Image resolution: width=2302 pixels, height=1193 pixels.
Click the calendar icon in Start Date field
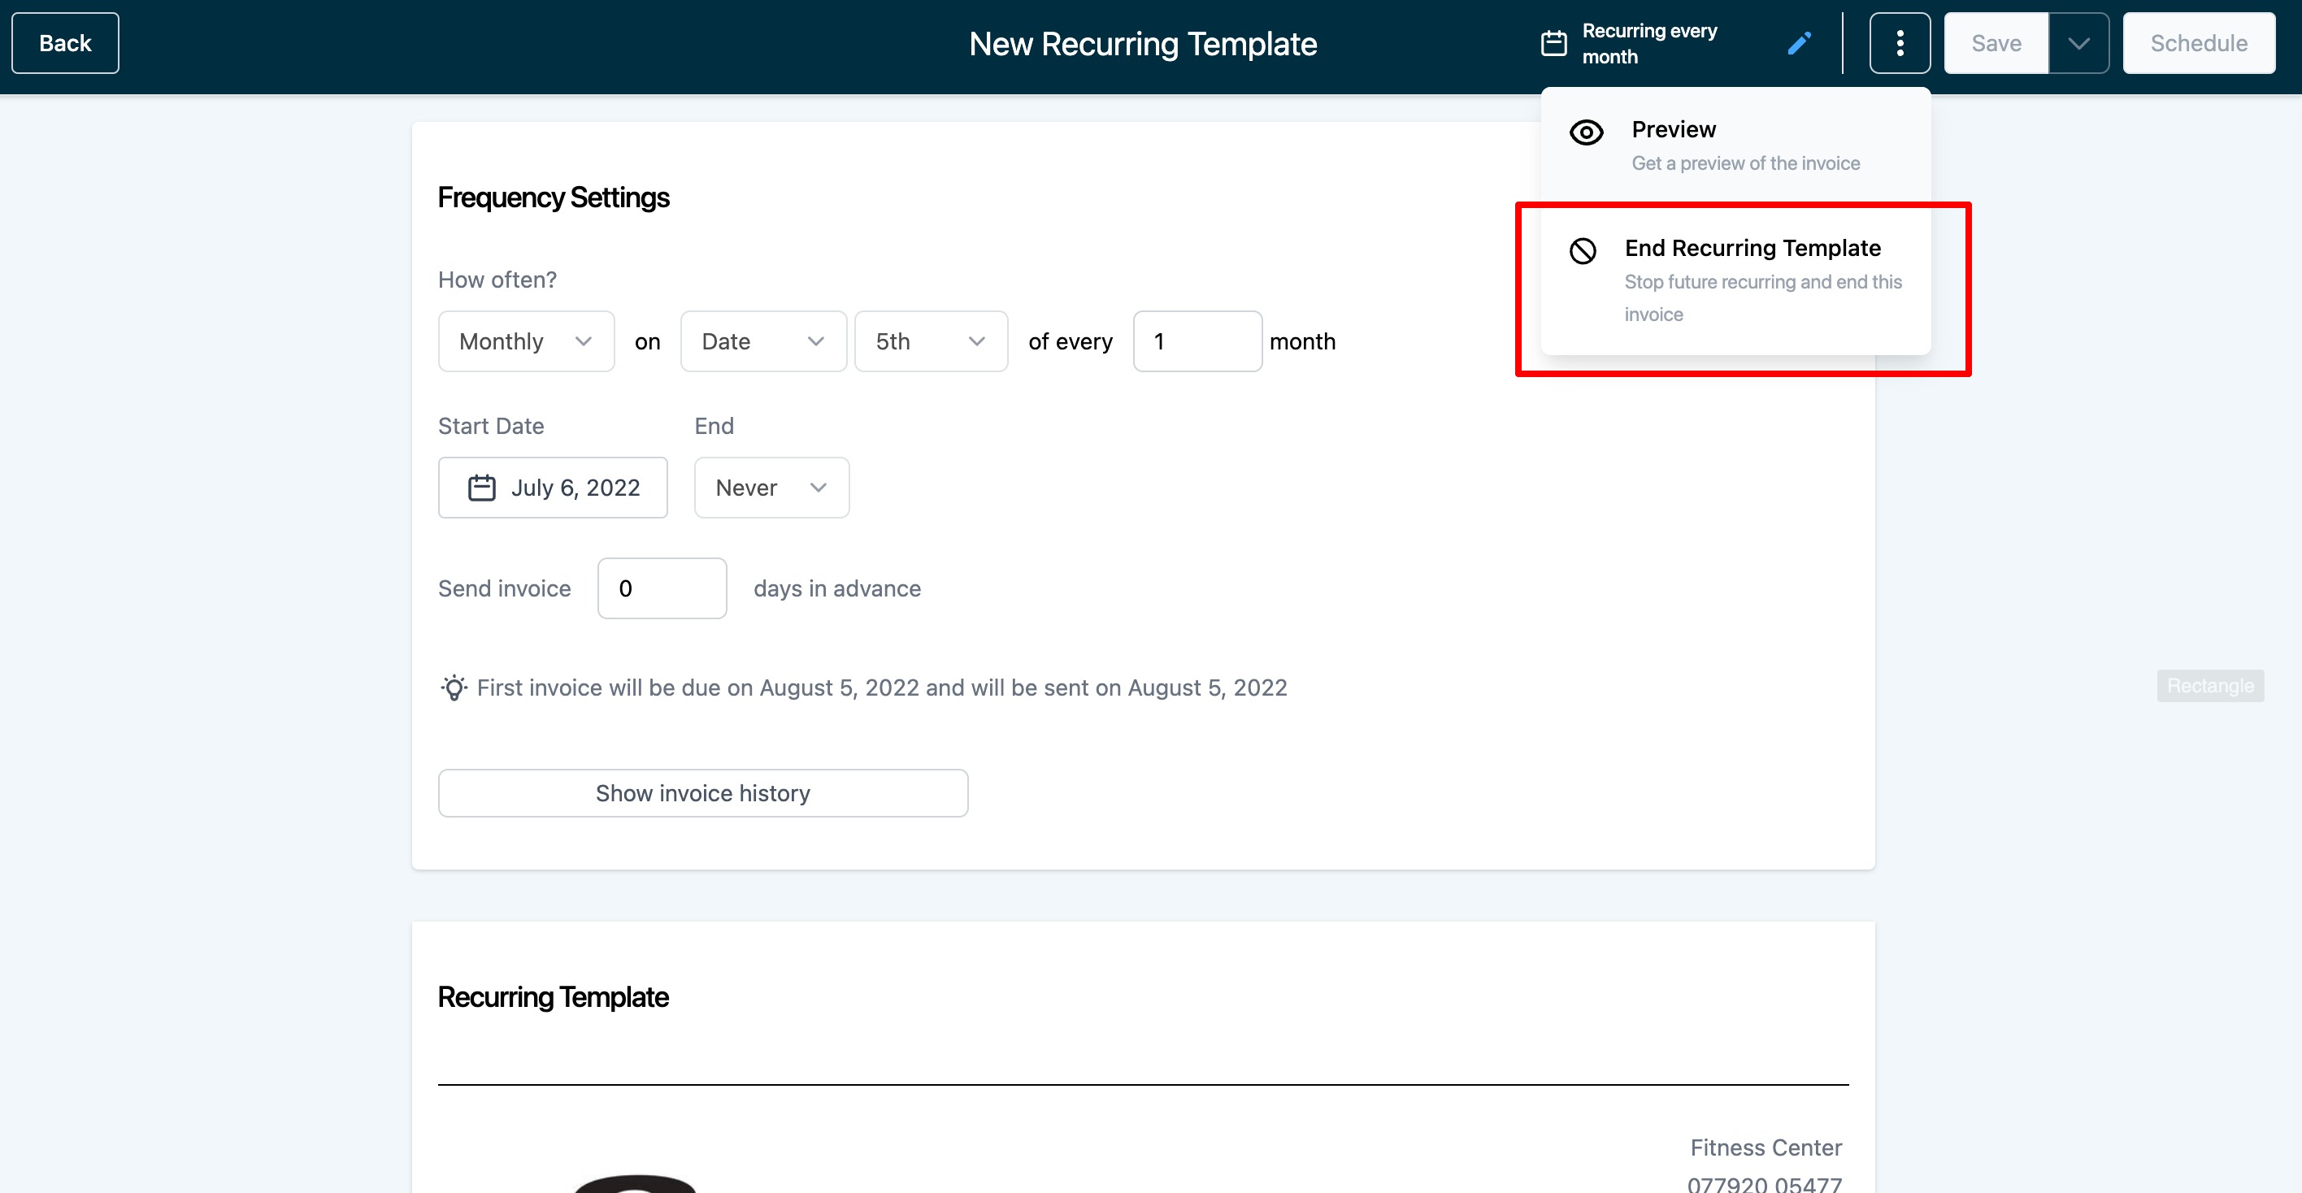click(x=482, y=487)
